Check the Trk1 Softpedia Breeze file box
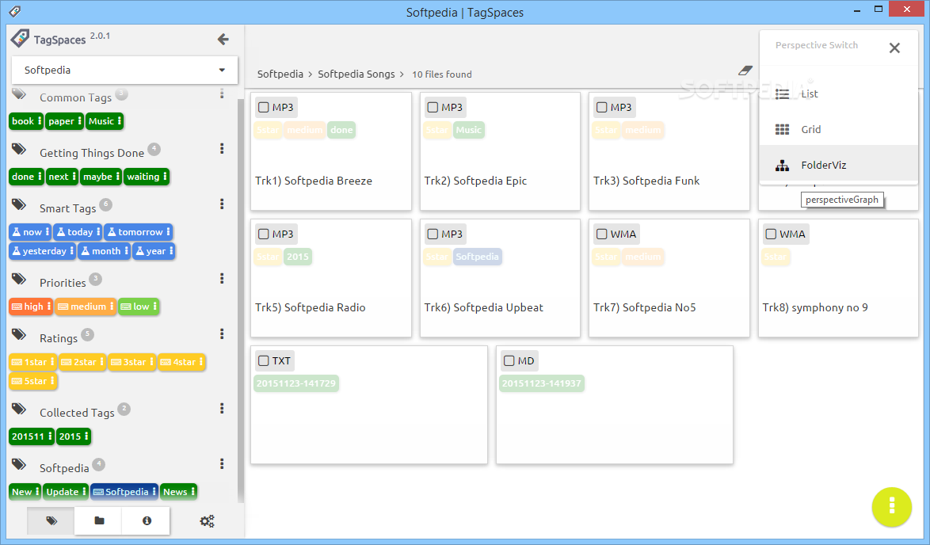The width and height of the screenshot is (930, 545). (x=263, y=108)
